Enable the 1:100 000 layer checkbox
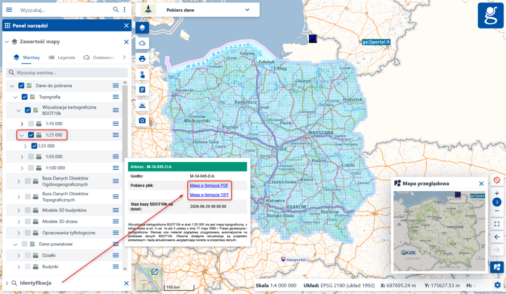This screenshot has height=294, width=506. click(x=31, y=168)
